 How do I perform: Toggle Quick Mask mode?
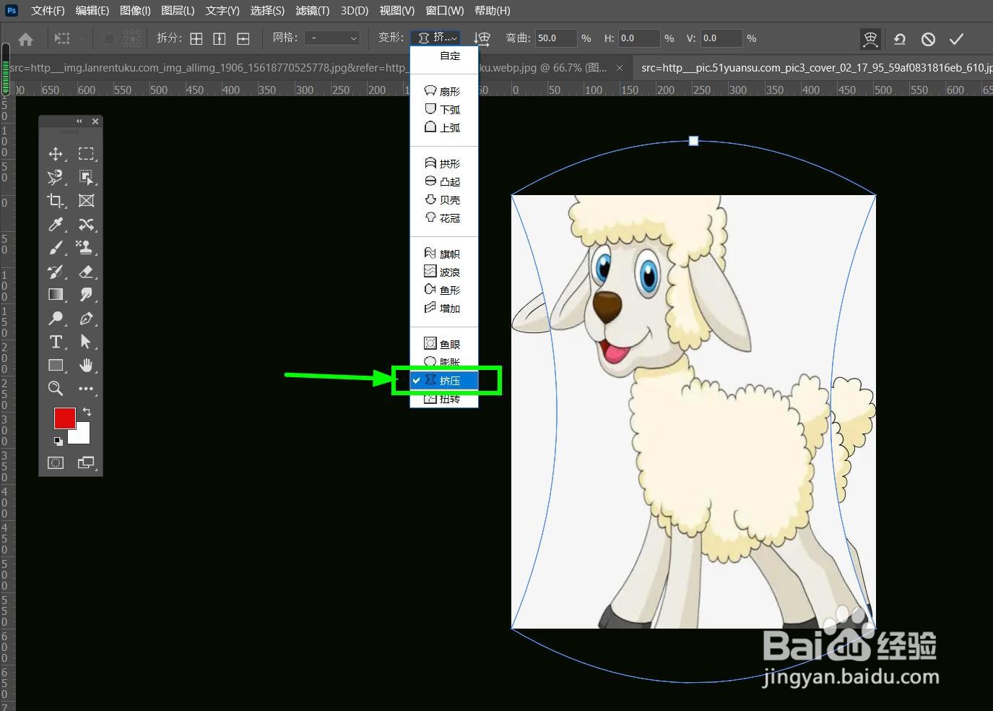[56, 462]
